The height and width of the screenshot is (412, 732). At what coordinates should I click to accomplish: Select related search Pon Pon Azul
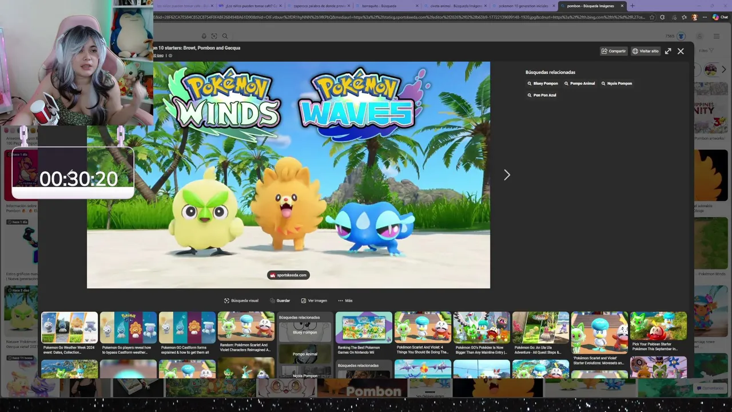click(x=542, y=95)
